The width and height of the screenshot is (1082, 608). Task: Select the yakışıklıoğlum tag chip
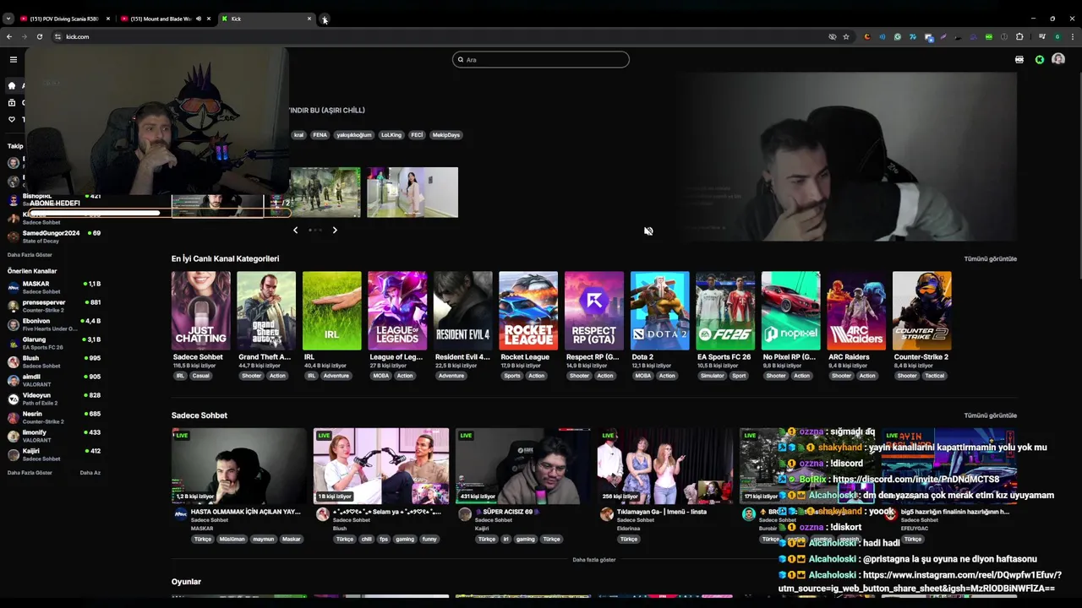(353, 135)
